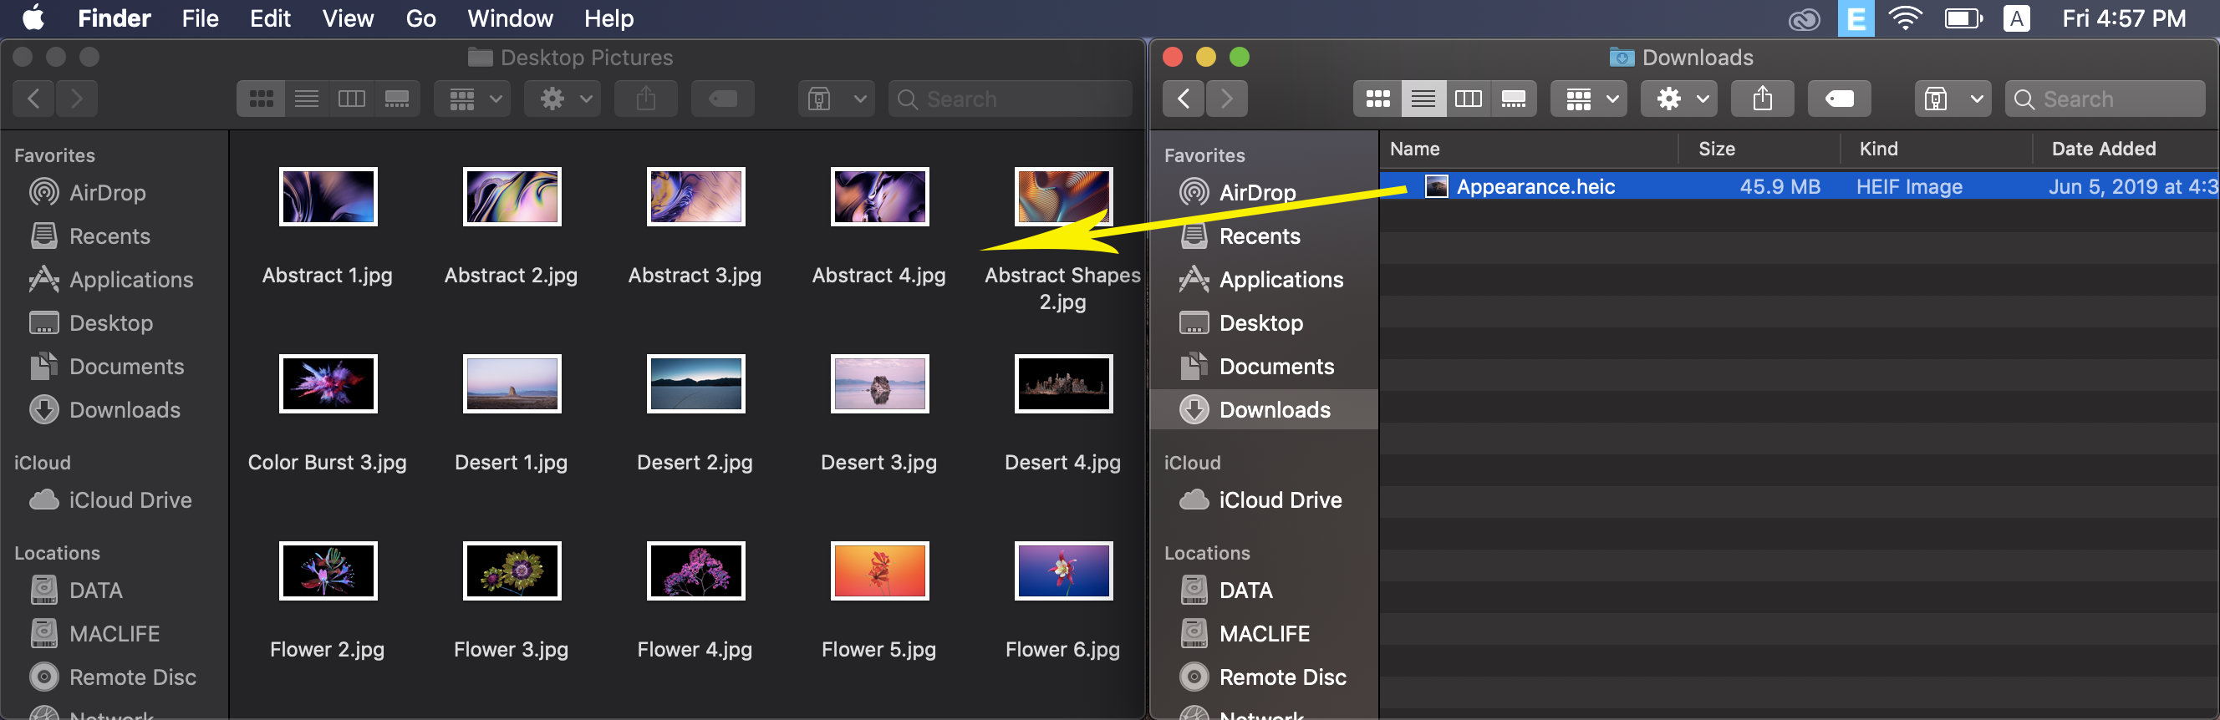Screen dimensions: 2220x720
Task: Select Flower 5.jpg thumbnail
Action: click(879, 570)
